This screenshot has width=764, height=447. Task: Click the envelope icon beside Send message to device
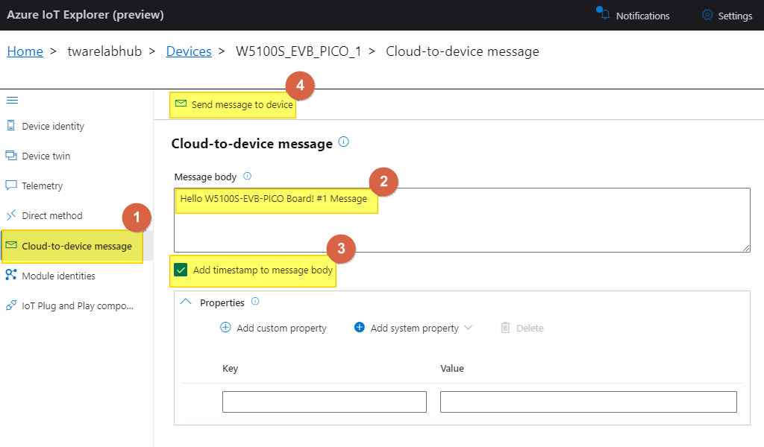181,103
